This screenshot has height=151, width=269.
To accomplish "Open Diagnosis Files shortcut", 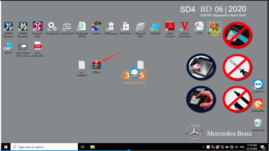I will [x=141, y=29].
